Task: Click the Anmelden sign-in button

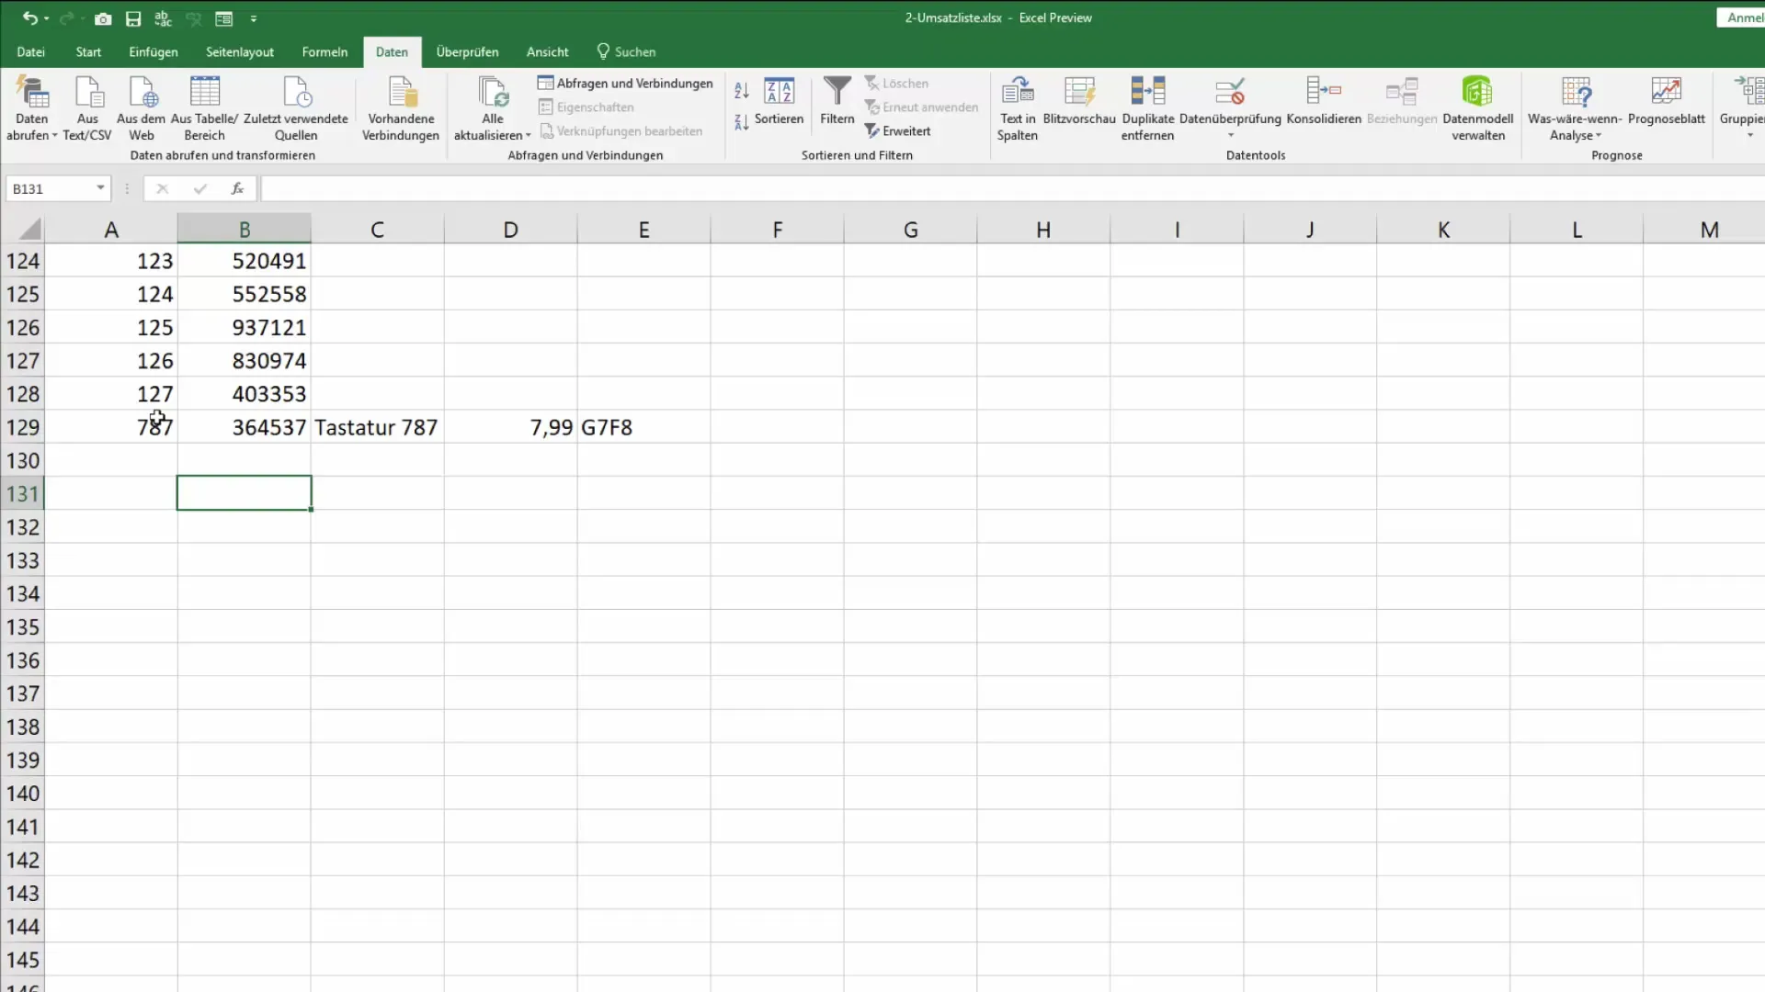Action: (1742, 17)
